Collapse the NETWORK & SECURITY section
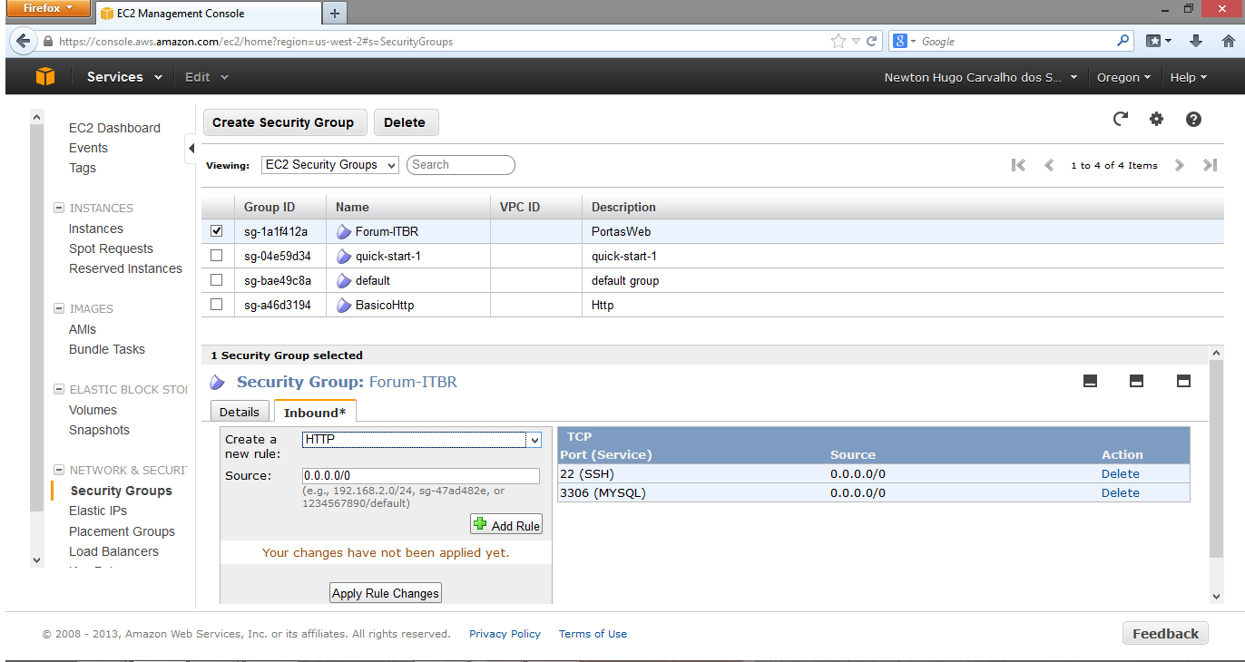The height and width of the screenshot is (662, 1245). (59, 471)
